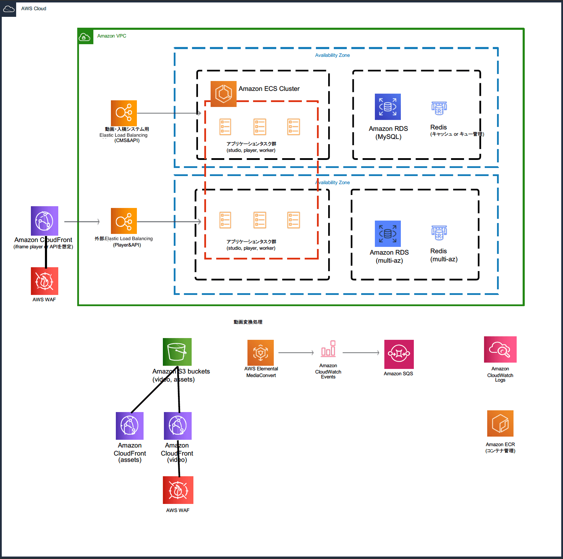Click the Amazon CloudWatch Events icon

click(328, 349)
